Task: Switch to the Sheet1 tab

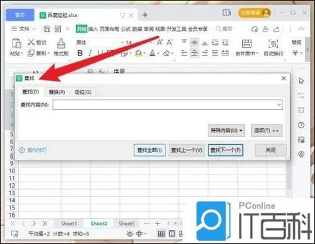Action: tap(69, 224)
